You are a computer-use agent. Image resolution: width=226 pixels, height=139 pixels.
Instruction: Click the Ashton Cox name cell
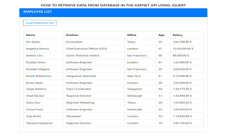[34, 55]
